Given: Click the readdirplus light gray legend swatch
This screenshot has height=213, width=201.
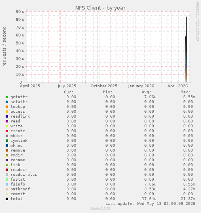Looking at the screenshot, I should [x=7, y=175].
